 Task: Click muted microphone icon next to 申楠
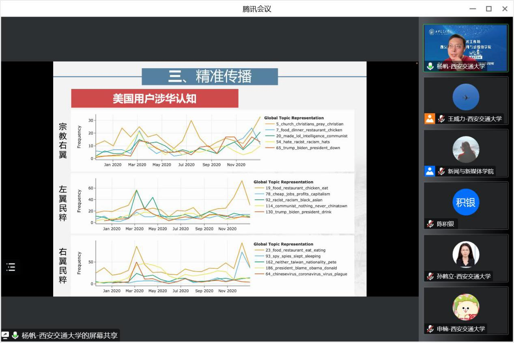coord(430,329)
